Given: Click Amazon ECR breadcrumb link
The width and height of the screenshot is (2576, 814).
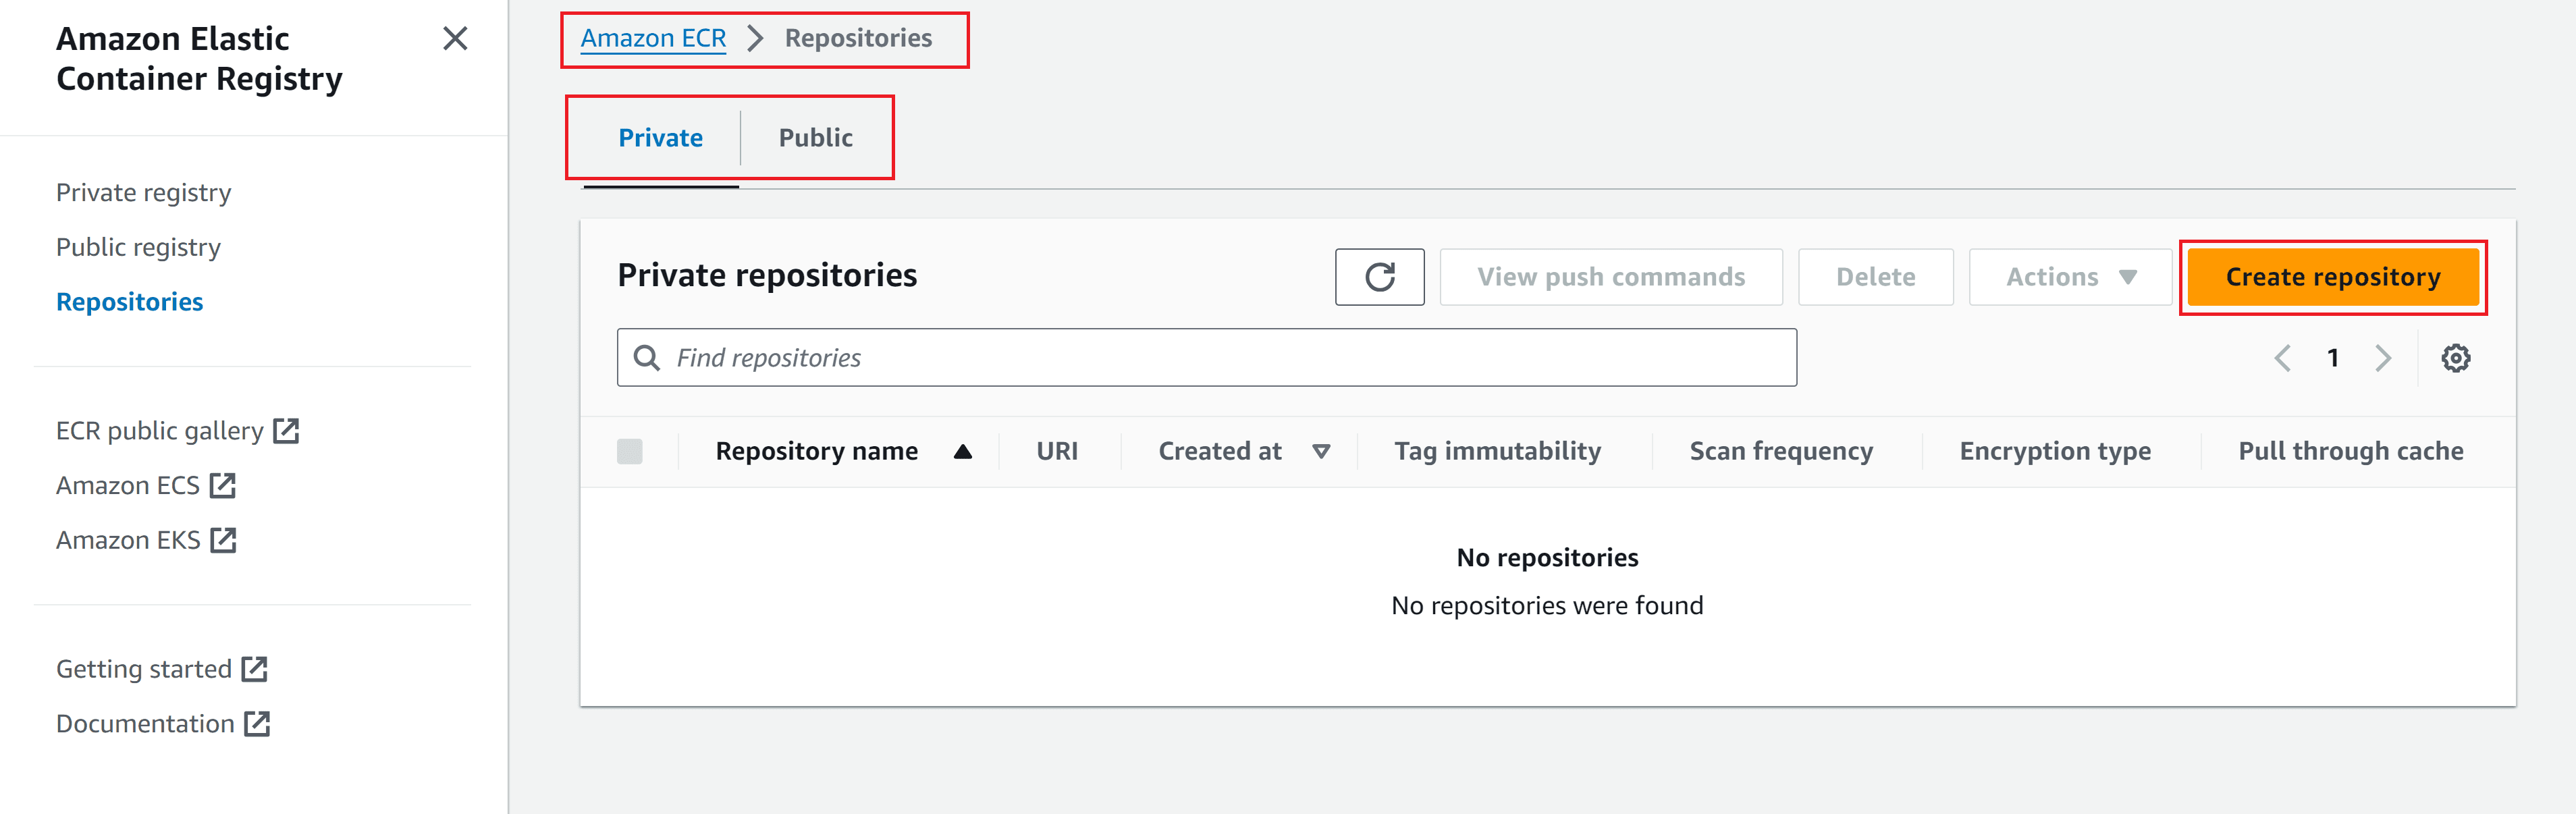Looking at the screenshot, I should point(653,38).
